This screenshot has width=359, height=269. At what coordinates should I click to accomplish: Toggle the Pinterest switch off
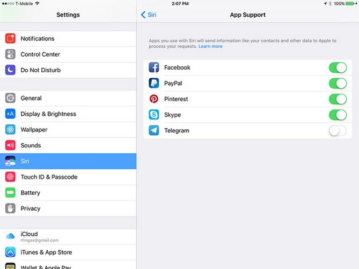click(338, 99)
